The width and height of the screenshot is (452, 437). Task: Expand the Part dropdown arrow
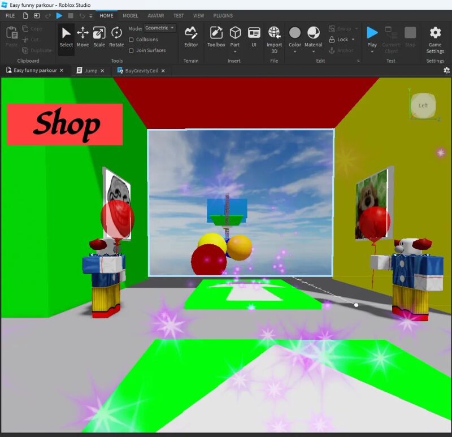point(234,52)
